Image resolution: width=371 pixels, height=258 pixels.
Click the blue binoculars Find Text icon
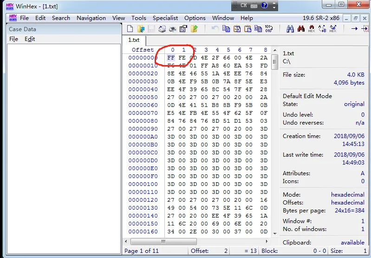tap(290, 29)
